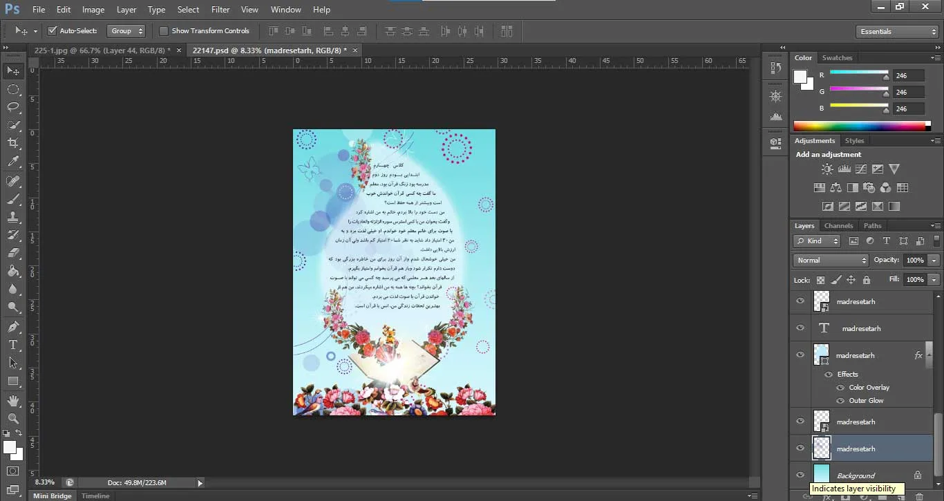Select the Horizontal Type tool
Viewport: 944px width, 501px height.
point(13,344)
